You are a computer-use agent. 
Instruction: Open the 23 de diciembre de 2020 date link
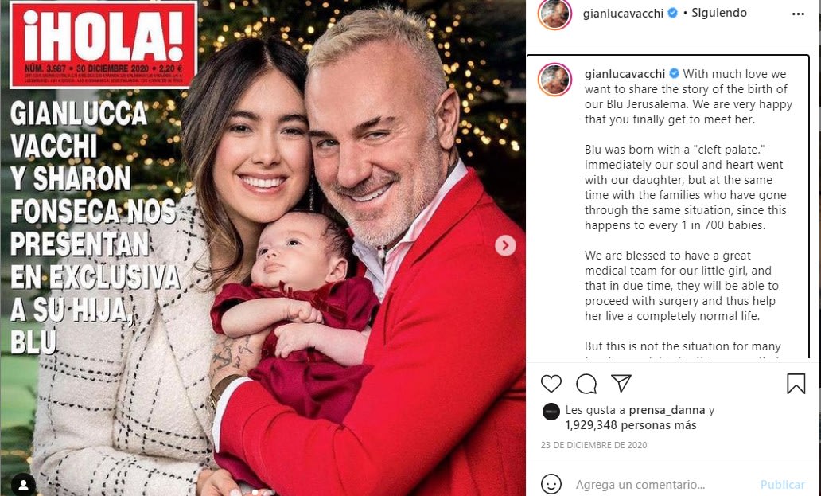pos(593,445)
